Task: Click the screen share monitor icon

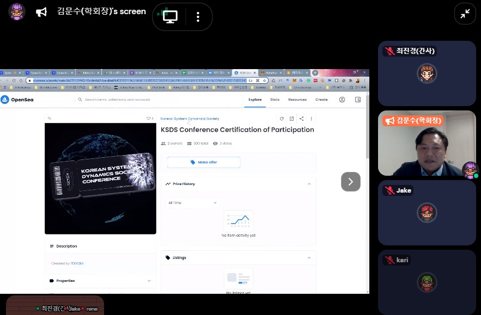Action: click(171, 17)
